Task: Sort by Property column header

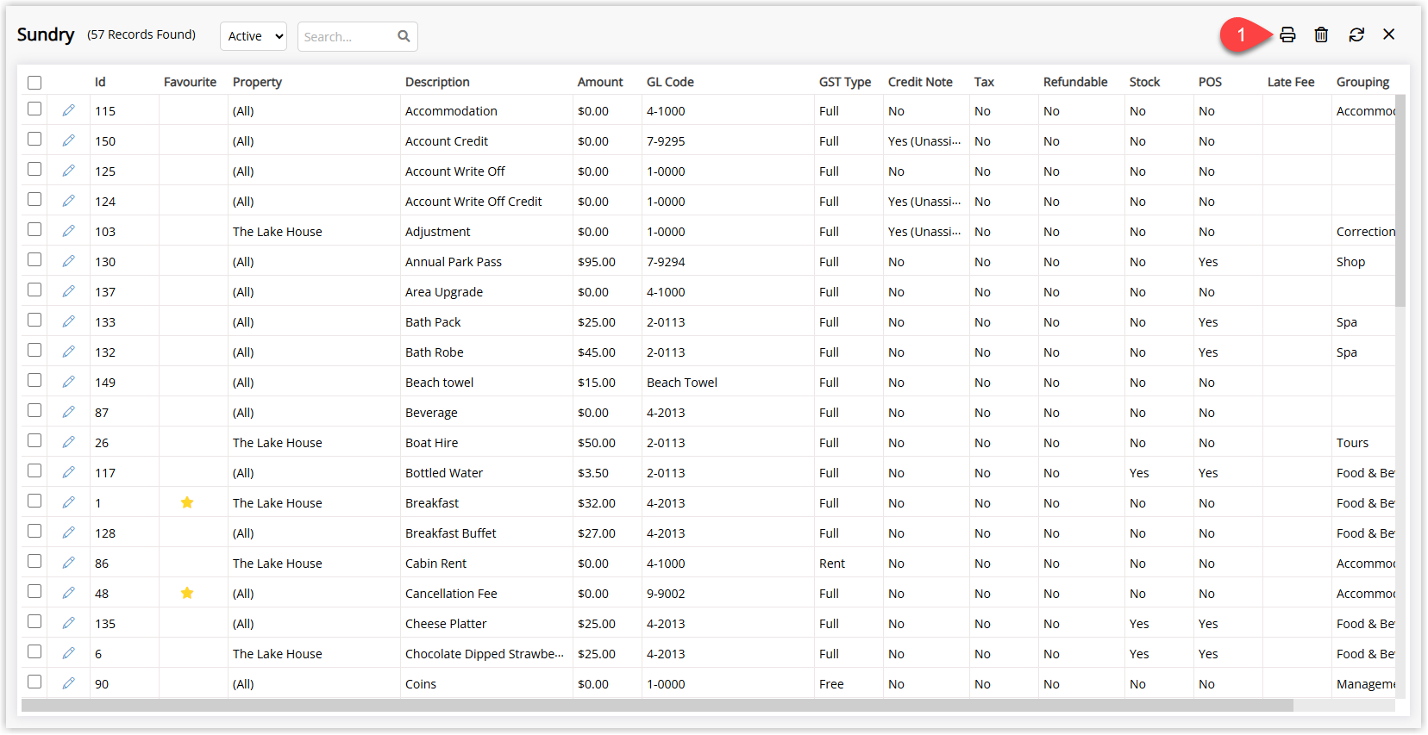Action: tap(257, 82)
